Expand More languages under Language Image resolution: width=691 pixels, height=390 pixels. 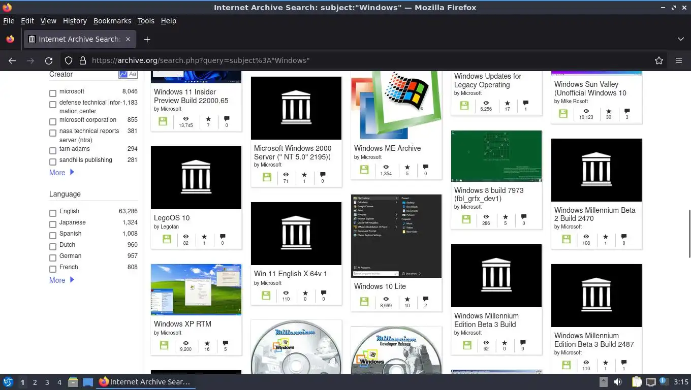pos(61,280)
